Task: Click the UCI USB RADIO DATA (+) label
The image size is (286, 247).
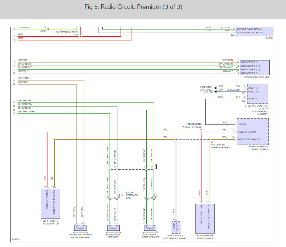Action: tap(250, 29)
